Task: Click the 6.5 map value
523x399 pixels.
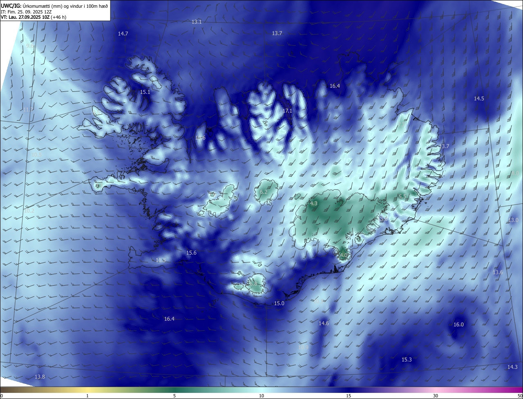Action: click(x=402, y=197)
